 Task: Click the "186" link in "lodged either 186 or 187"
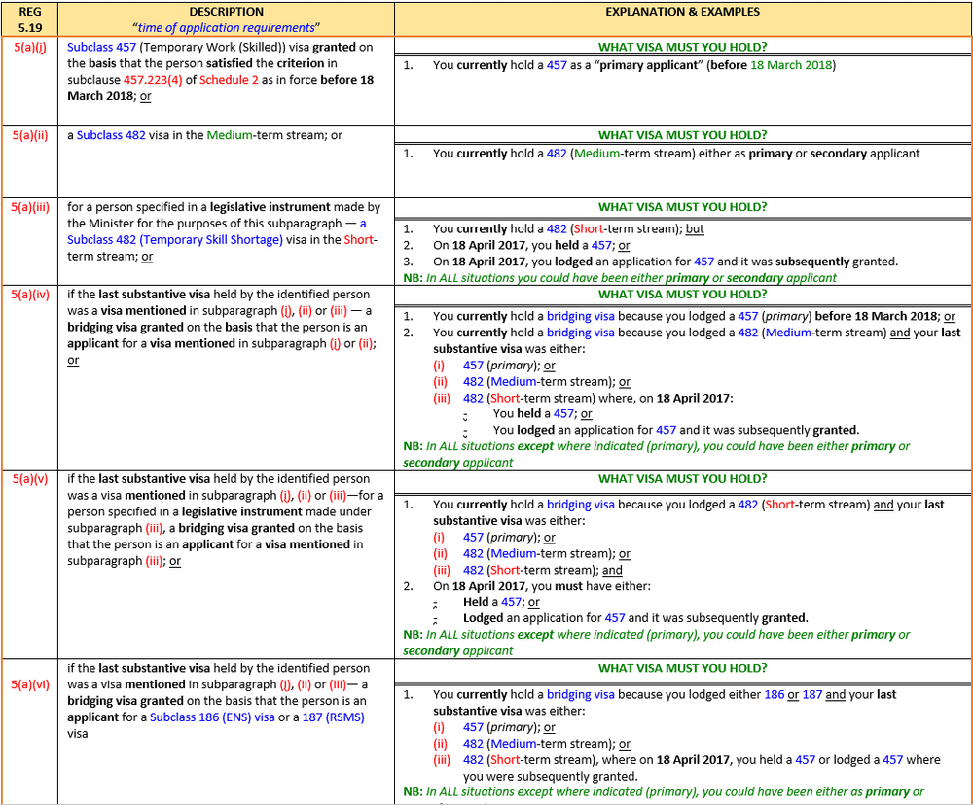point(774,694)
